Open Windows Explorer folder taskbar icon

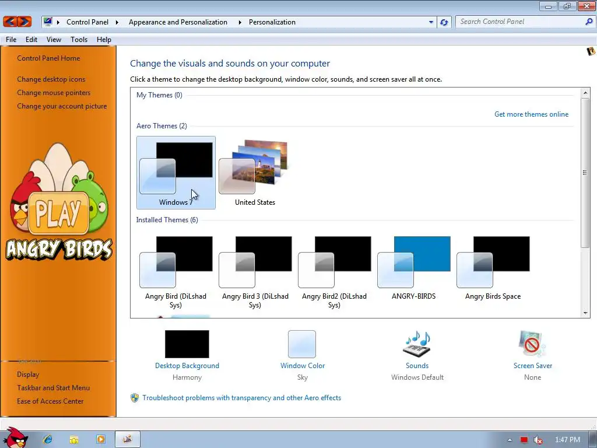pos(74,440)
